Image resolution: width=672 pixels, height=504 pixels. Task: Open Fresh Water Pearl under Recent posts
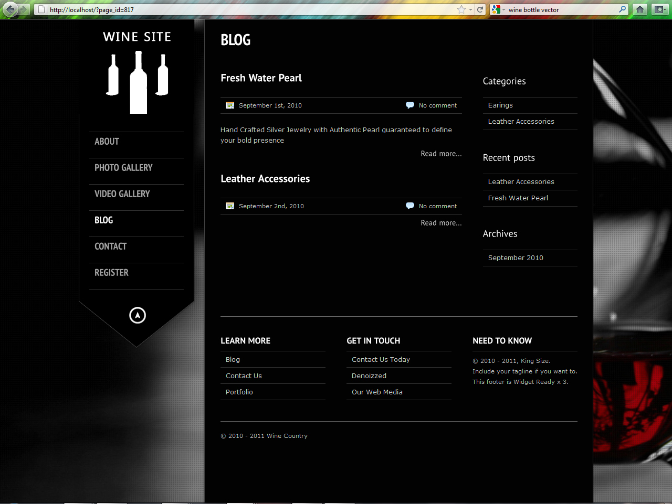tap(518, 198)
